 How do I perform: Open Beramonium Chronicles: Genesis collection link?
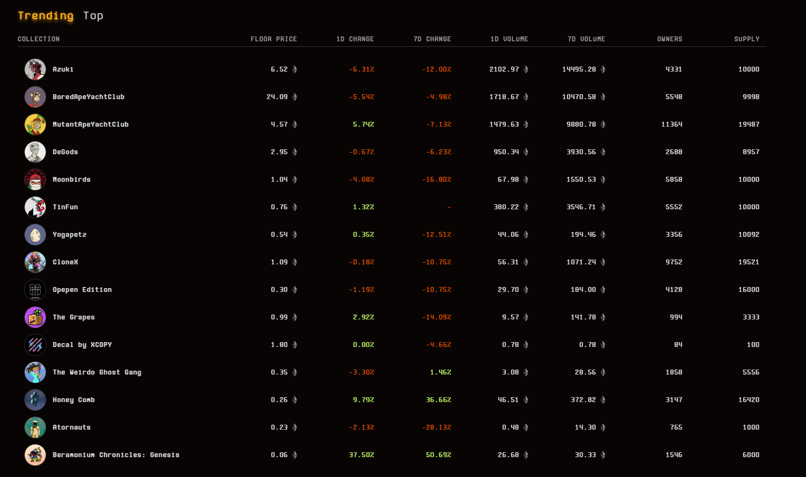click(x=116, y=455)
